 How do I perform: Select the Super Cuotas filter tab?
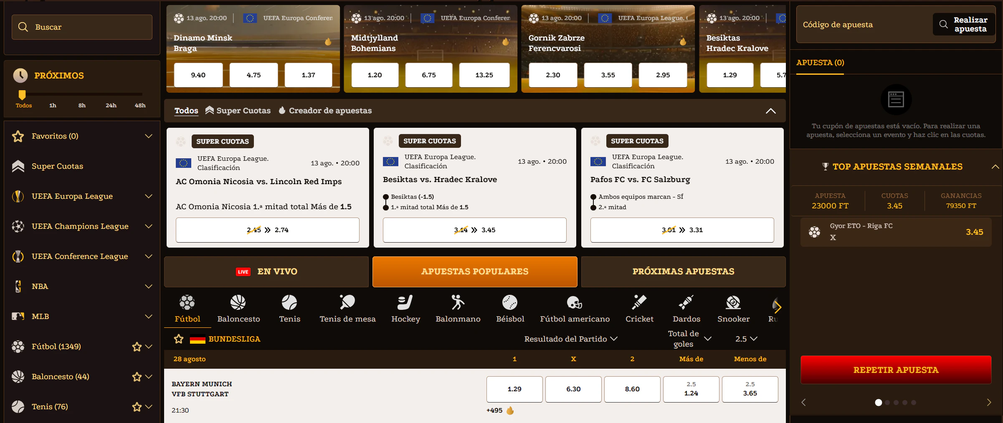[x=238, y=111]
